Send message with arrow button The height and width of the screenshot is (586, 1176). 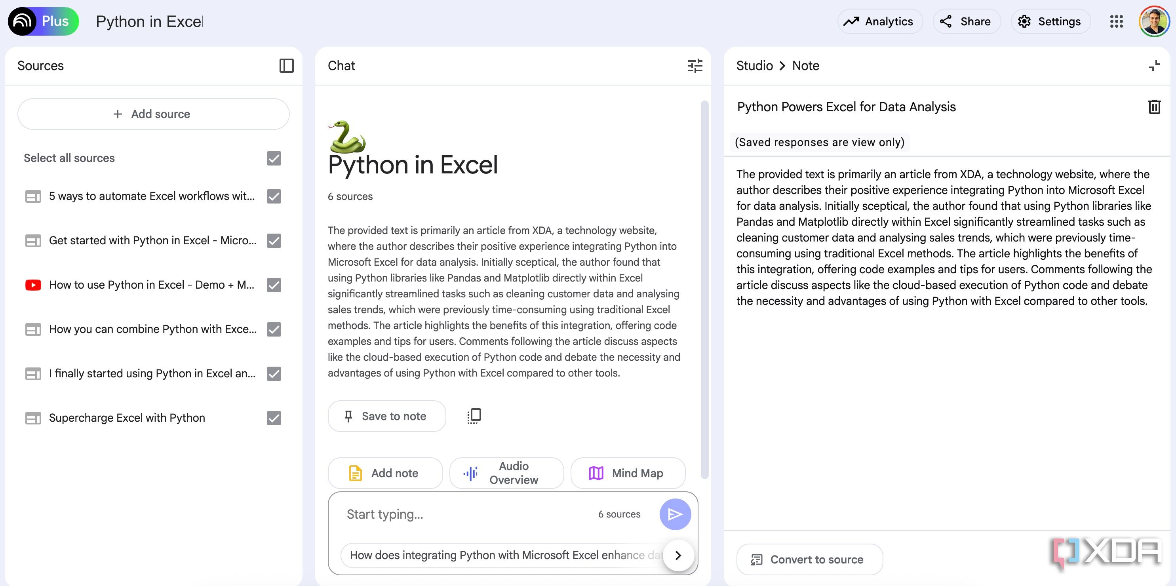(675, 514)
